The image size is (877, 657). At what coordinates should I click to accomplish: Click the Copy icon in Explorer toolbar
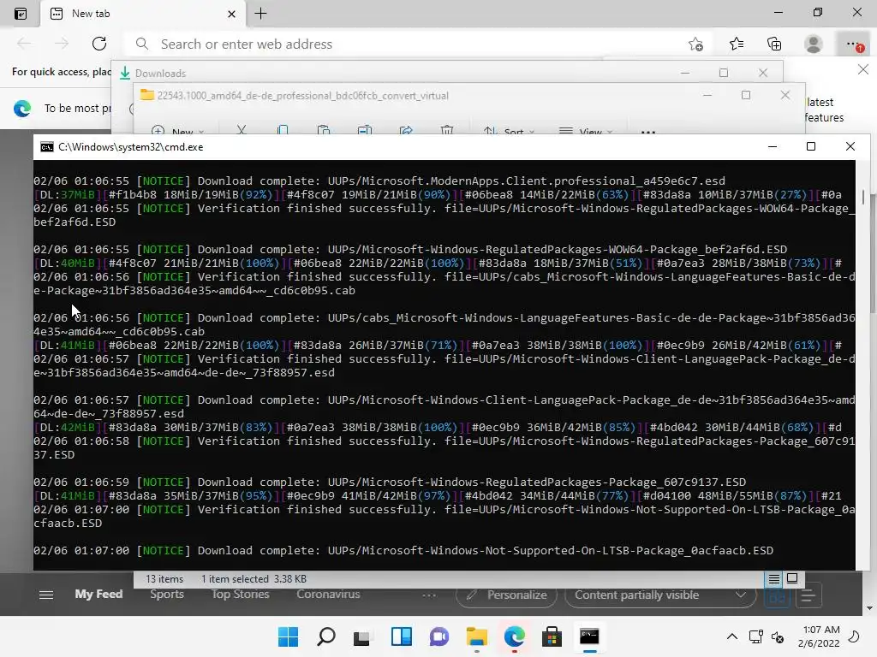(283, 130)
